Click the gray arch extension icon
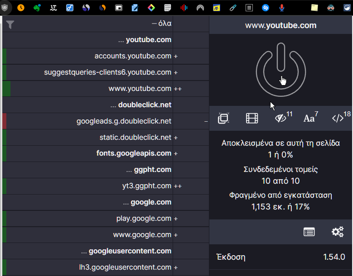 coord(200,8)
